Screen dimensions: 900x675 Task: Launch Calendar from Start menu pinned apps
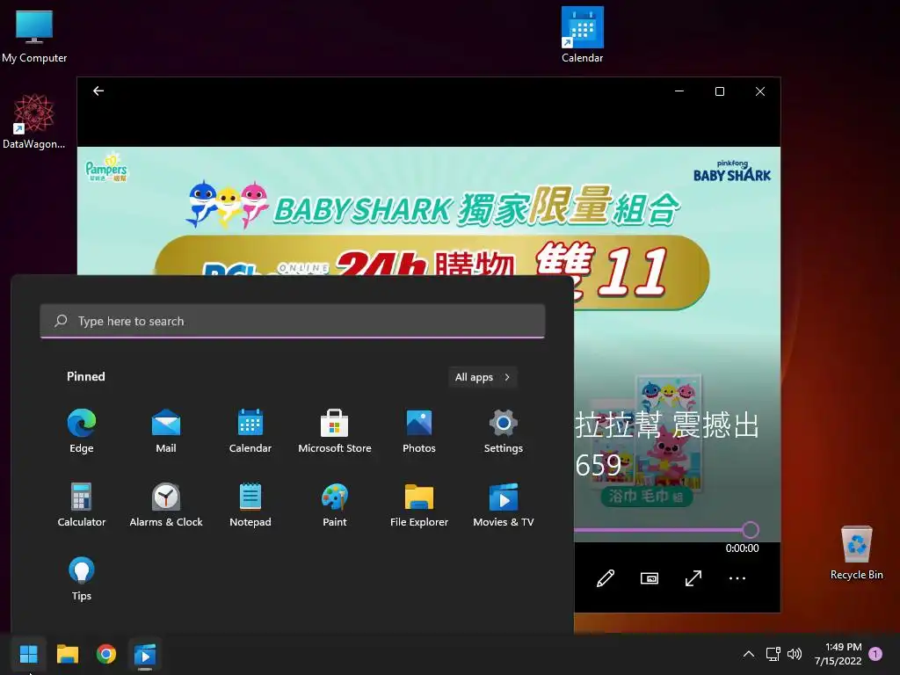click(250, 431)
